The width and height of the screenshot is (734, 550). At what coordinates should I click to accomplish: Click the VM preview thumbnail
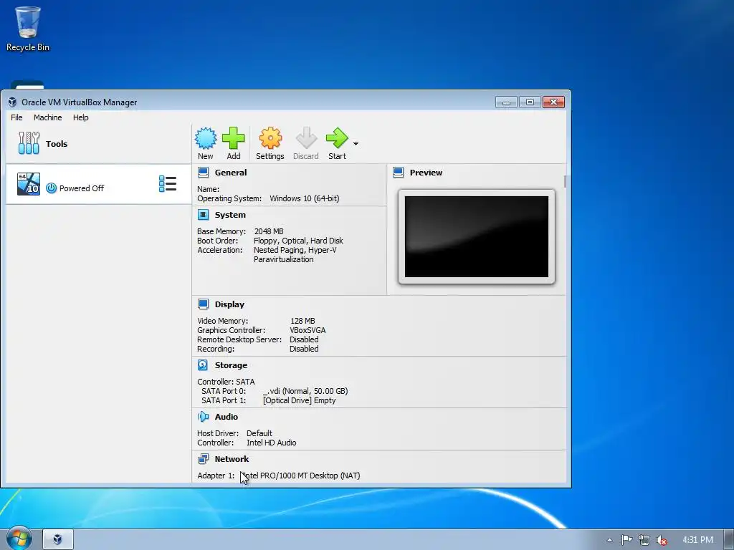coord(477,236)
